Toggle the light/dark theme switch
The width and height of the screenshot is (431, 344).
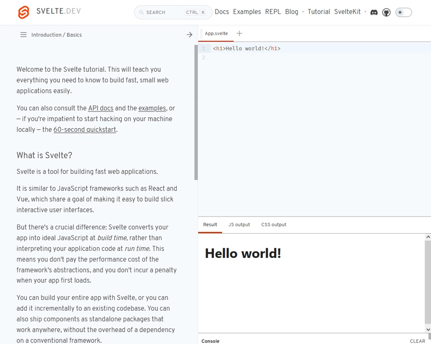[x=404, y=12]
